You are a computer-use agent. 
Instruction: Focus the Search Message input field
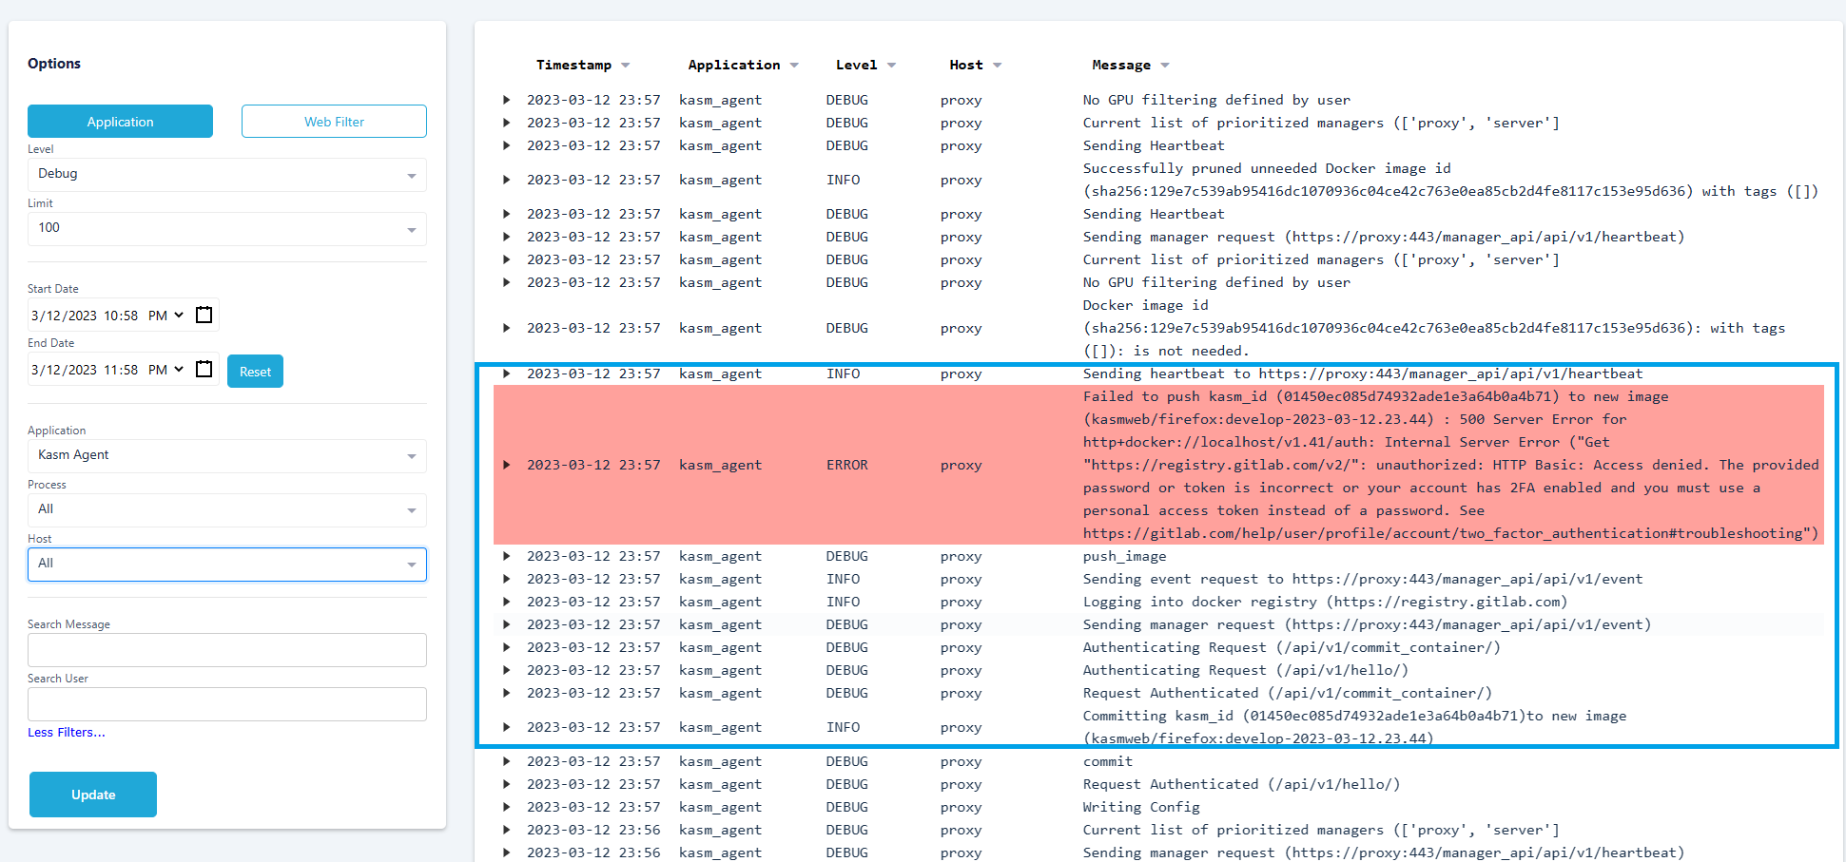pos(226,650)
